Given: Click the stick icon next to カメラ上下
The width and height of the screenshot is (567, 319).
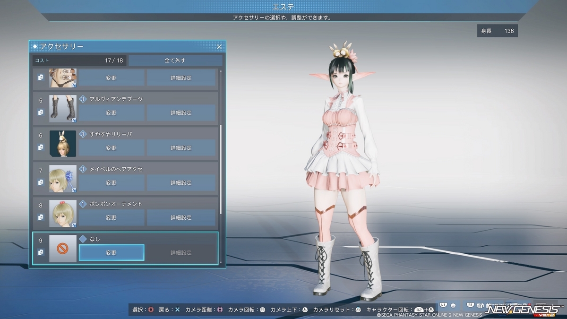Looking at the screenshot, I should pyautogui.click(x=305, y=310).
